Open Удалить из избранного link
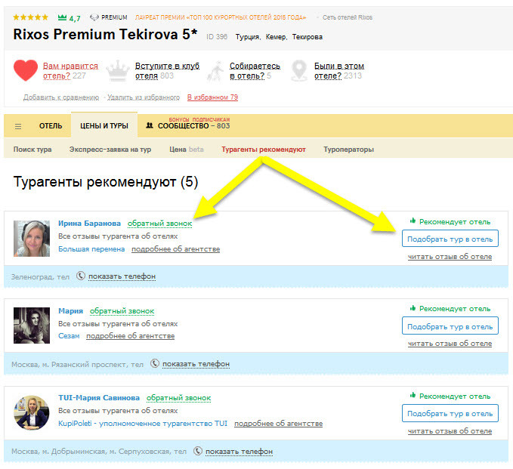Viewport: 513px width, 469px height. 142,97
